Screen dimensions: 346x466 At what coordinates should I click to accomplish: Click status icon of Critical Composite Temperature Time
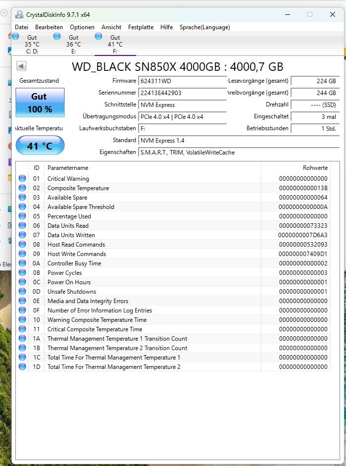click(22, 329)
